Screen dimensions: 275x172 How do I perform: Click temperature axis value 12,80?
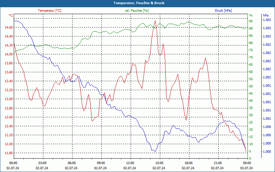9,108
